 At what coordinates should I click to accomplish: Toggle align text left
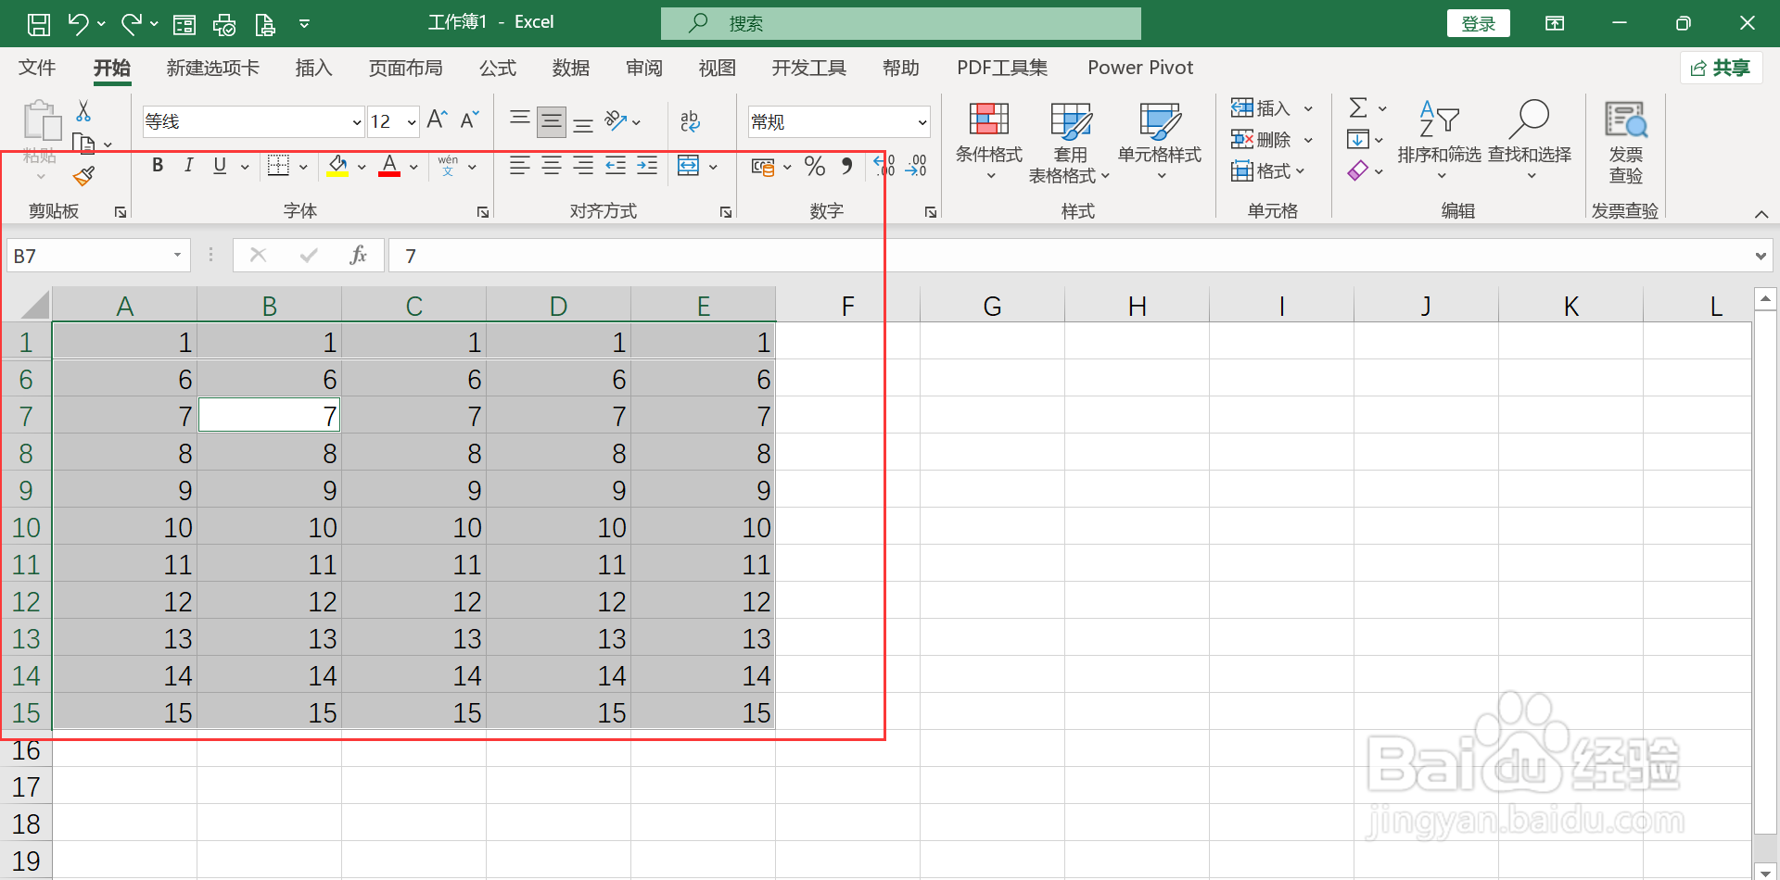[x=520, y=166]
